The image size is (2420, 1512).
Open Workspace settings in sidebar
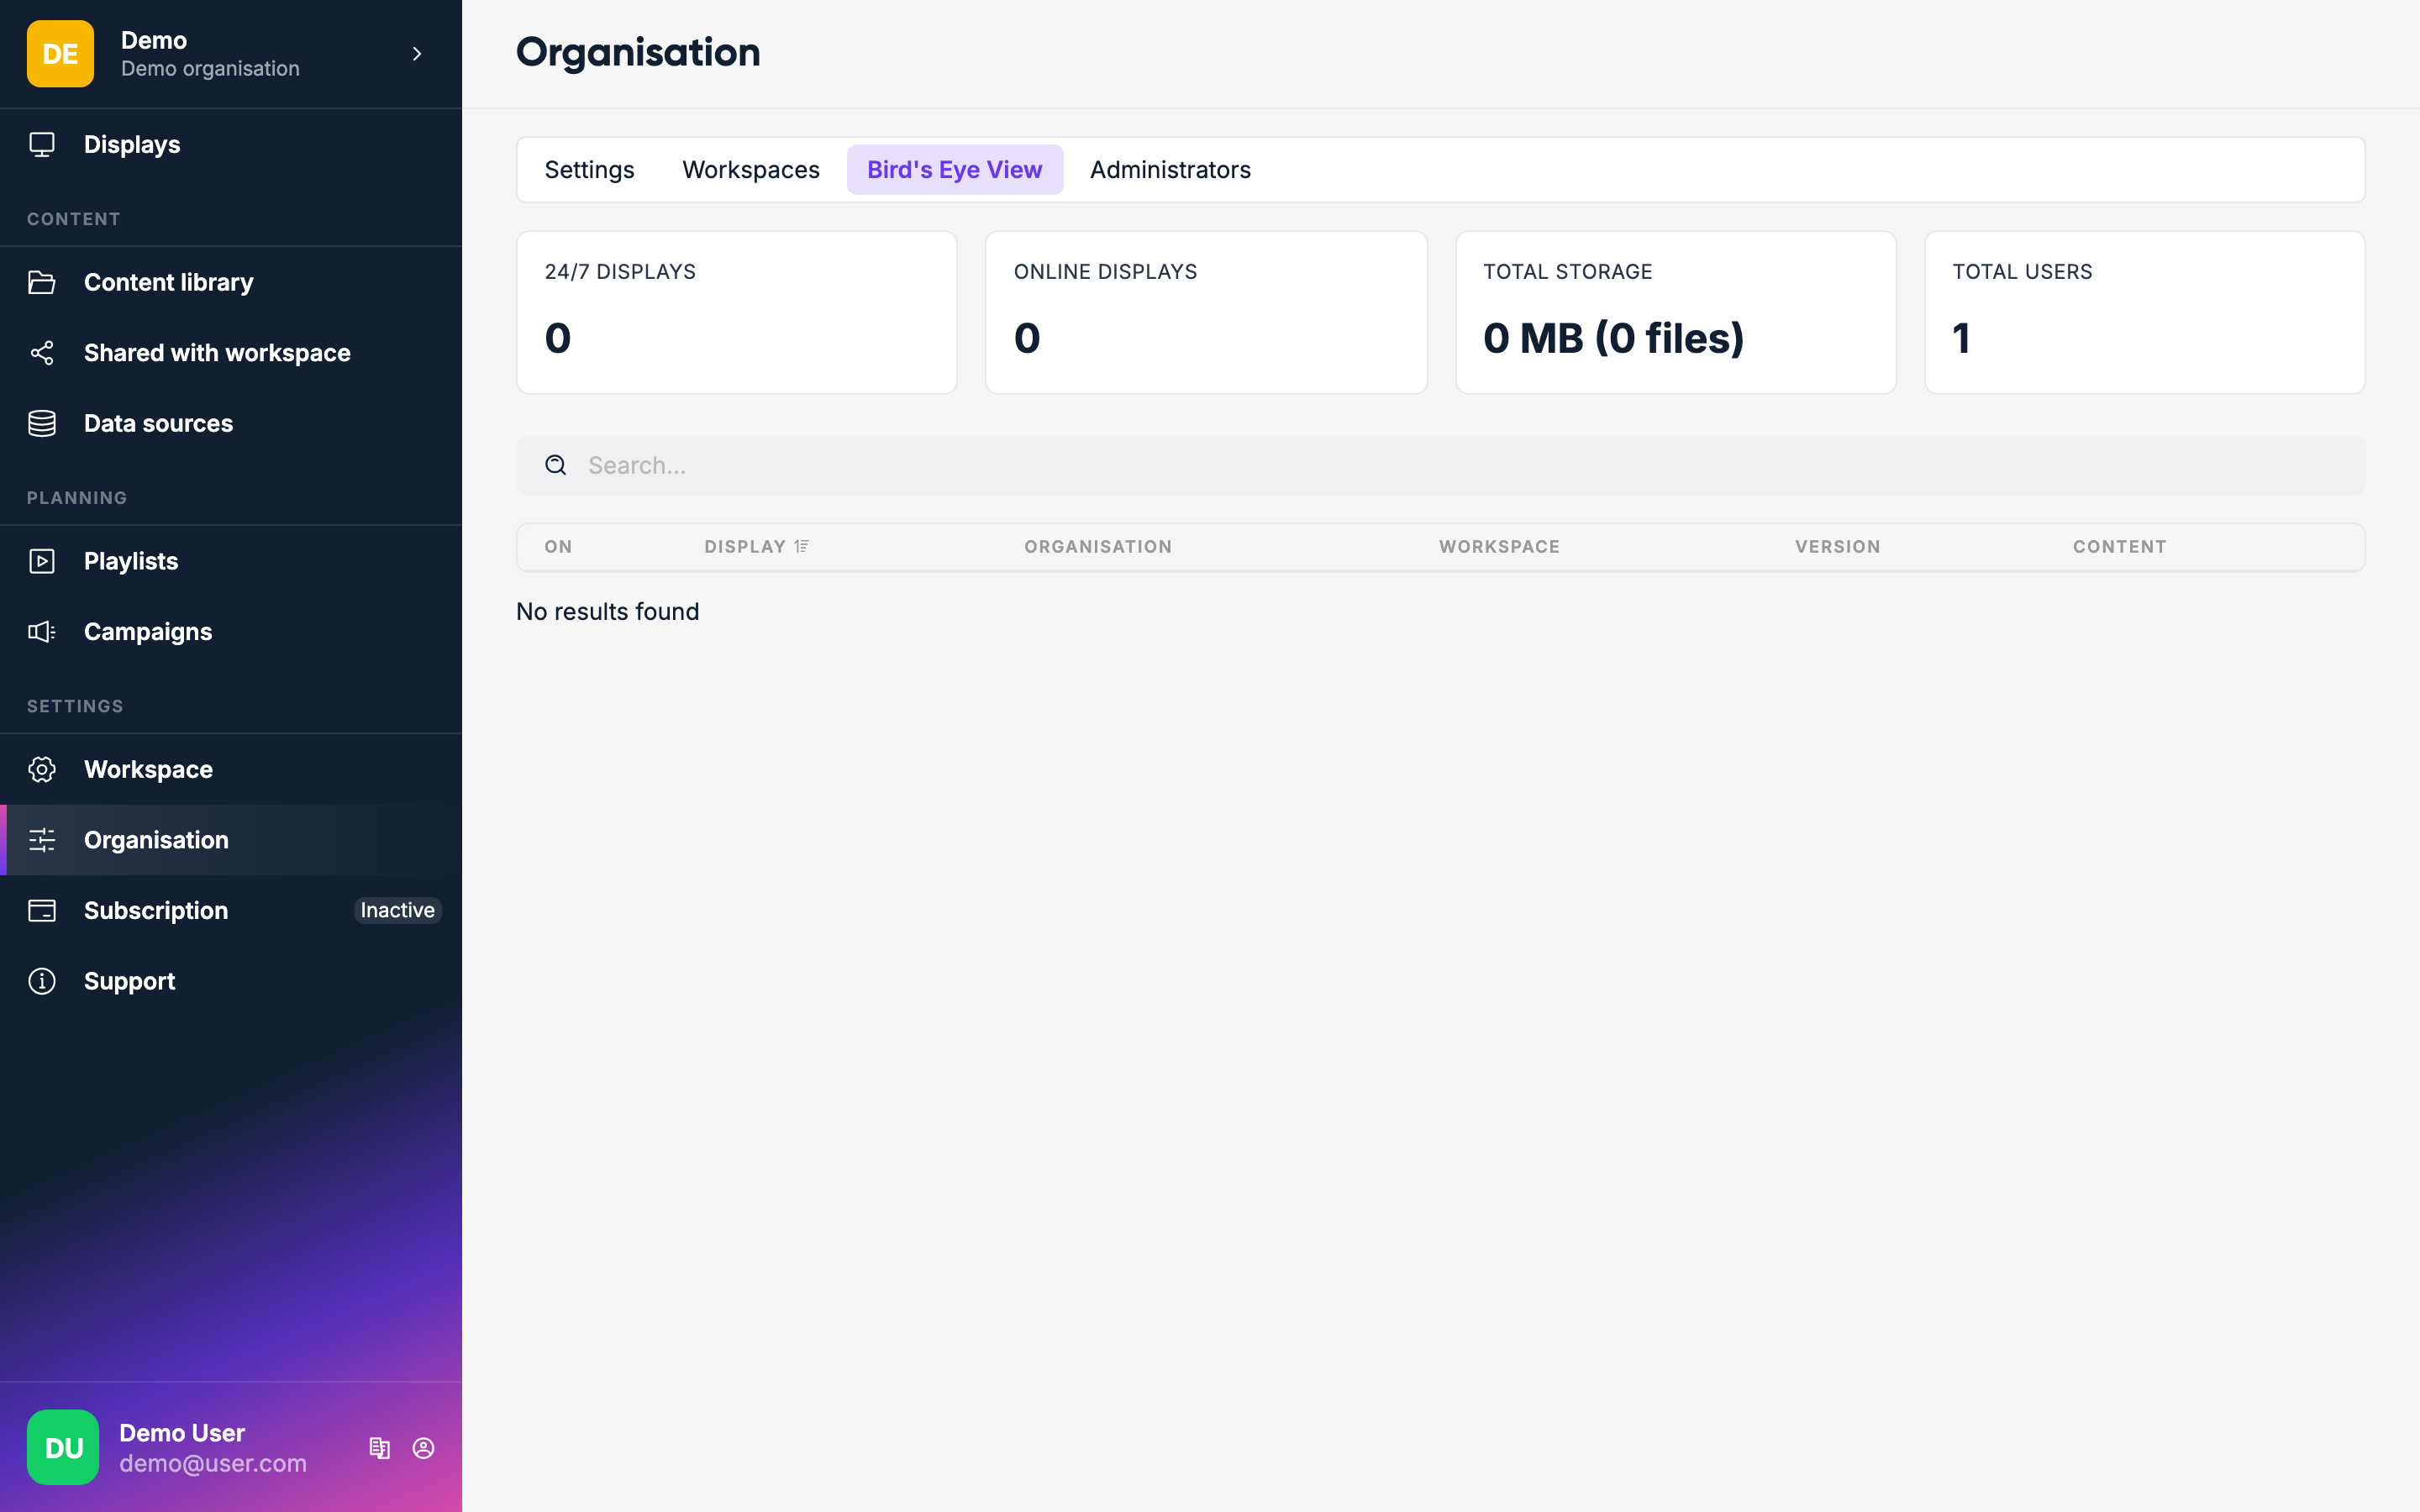point(148,769)
